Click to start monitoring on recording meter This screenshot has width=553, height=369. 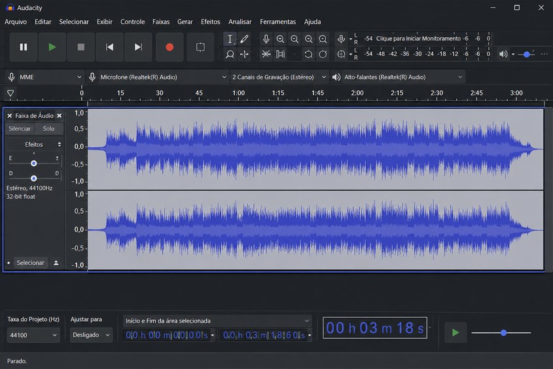click(418, 39)
